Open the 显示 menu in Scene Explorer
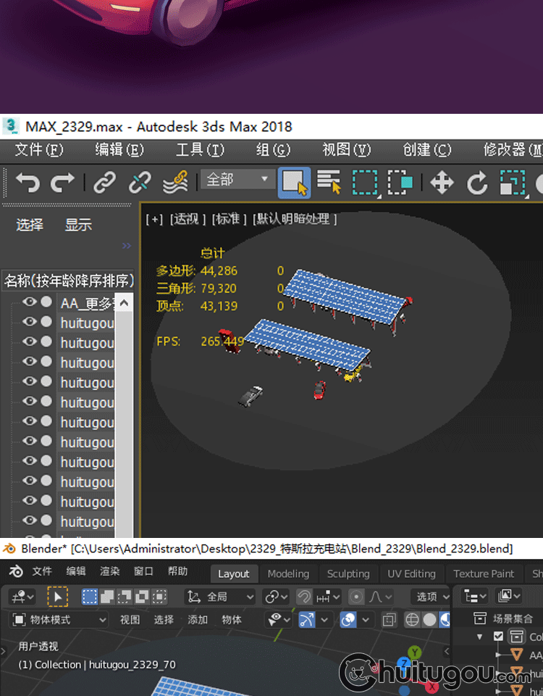Image resolution: width=543 pixels, height=696 pixels. [x=78, y=225]
